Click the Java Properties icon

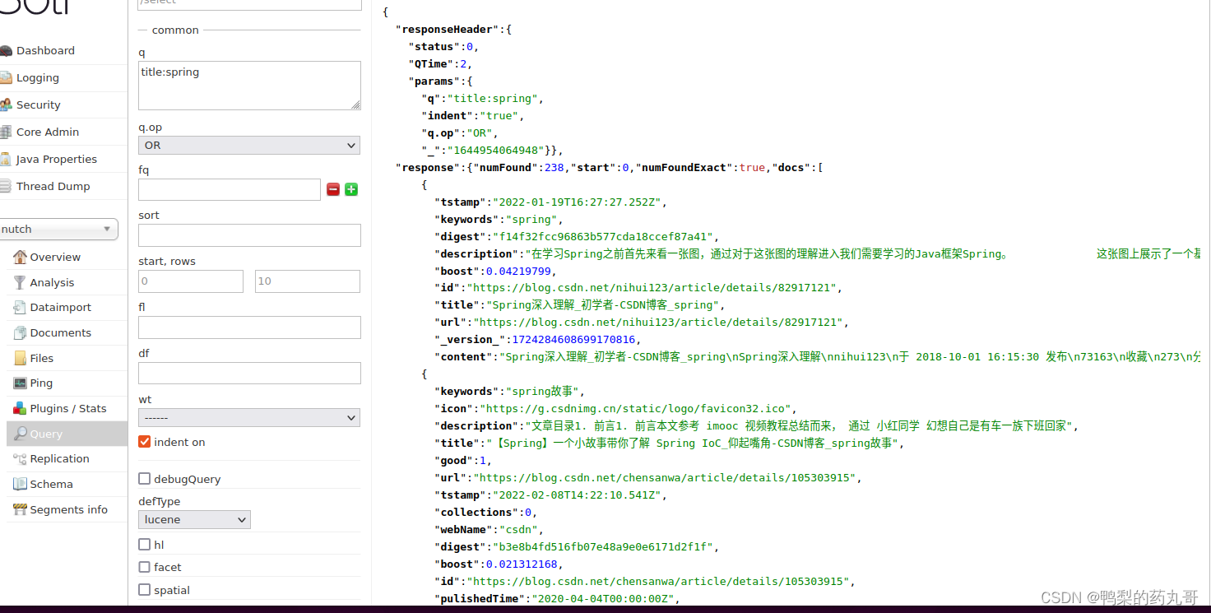pos(6,159)
